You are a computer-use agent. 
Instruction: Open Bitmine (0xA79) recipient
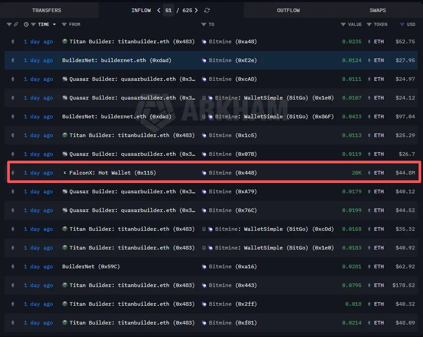coord(233,191)
